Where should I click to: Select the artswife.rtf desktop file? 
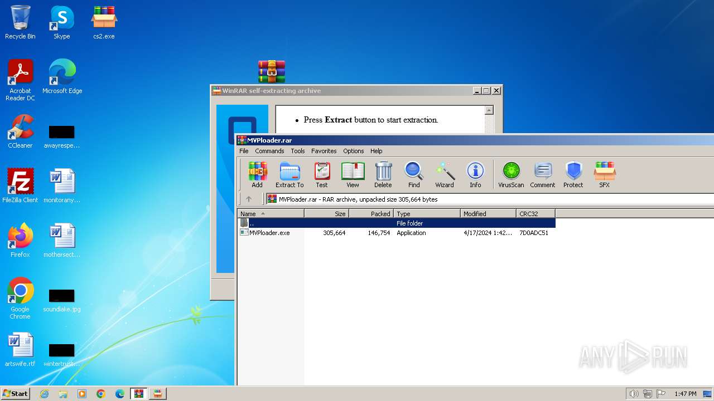20,350
